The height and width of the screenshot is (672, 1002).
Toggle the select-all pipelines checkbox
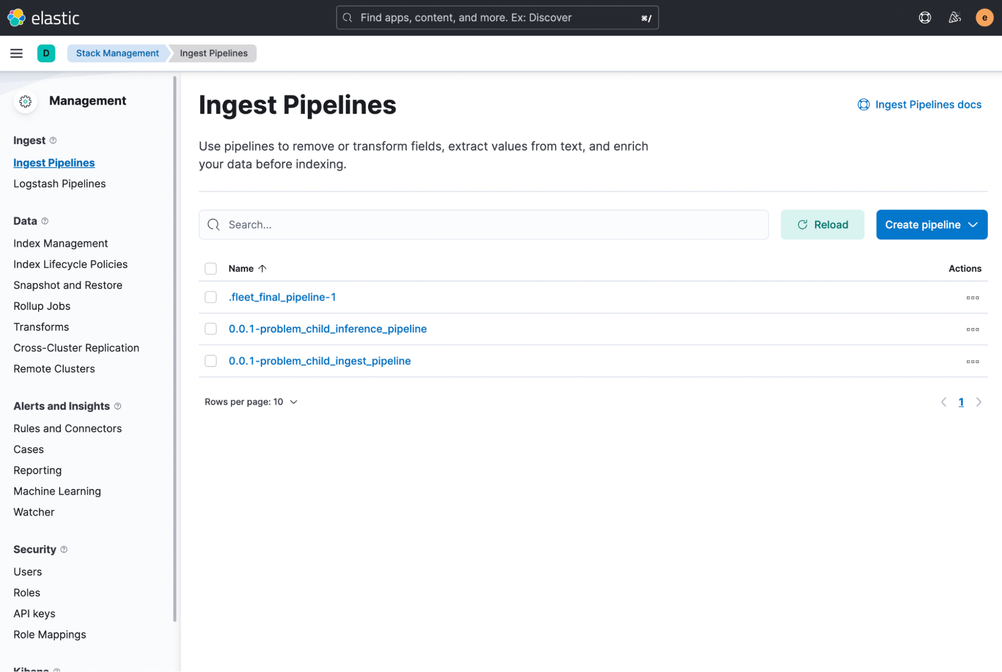click(x=210, y=268)
